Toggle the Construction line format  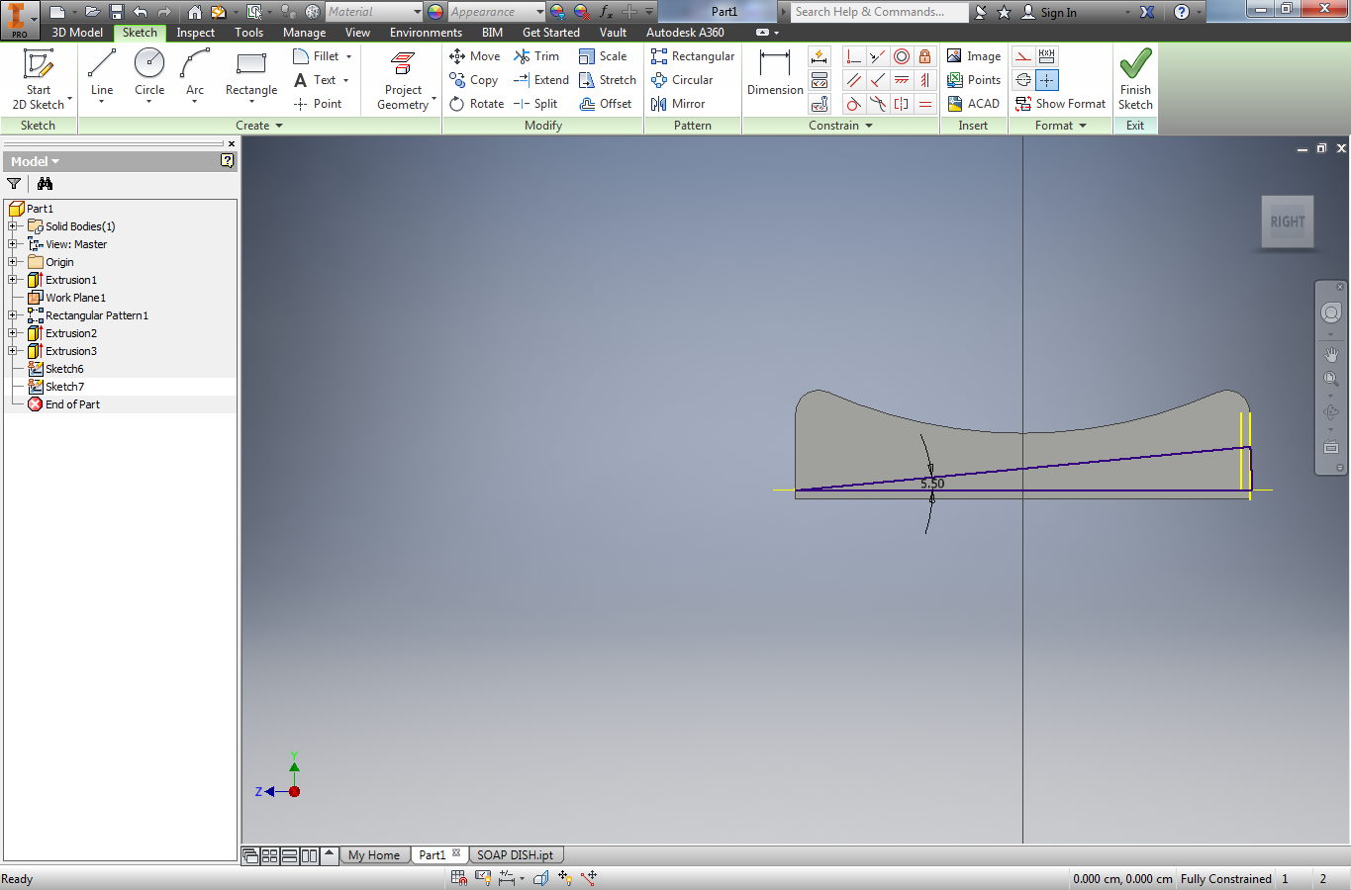coord(1023,56)
